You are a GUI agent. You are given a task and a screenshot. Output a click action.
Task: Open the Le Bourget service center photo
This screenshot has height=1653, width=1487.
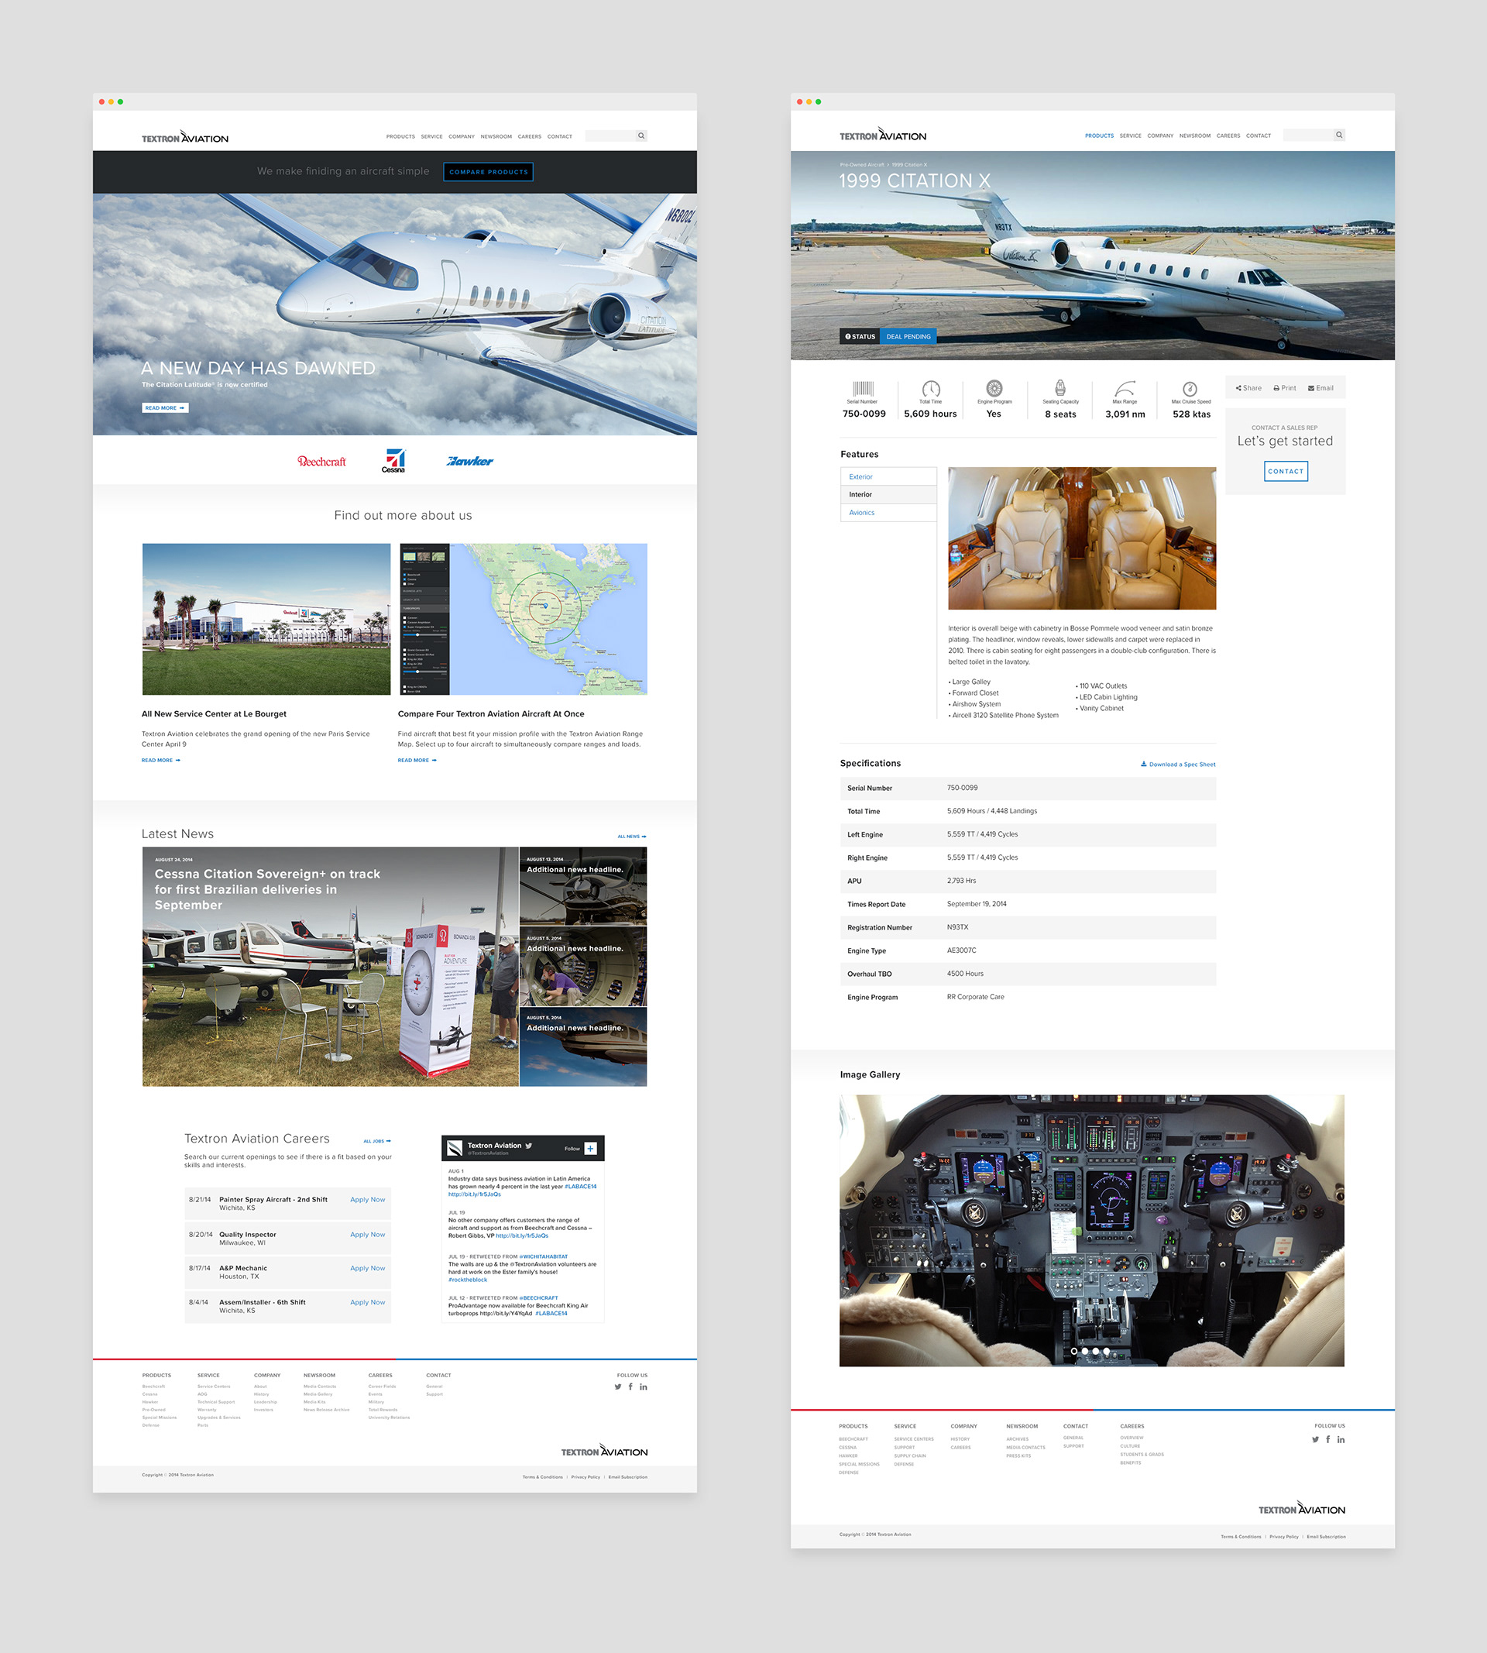(266, 620)
